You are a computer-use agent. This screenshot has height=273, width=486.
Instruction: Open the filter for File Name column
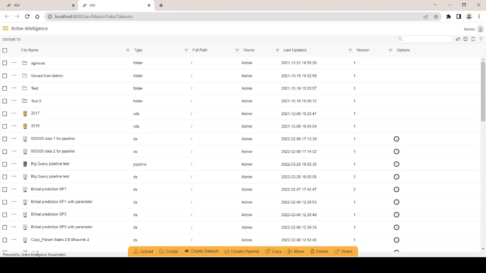pos(128,51)
